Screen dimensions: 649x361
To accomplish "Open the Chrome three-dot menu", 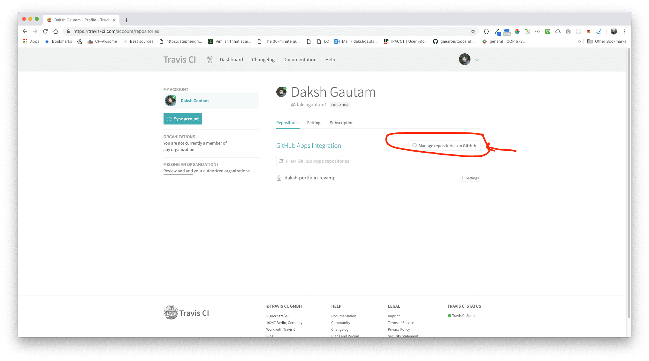I will [624, 31].
